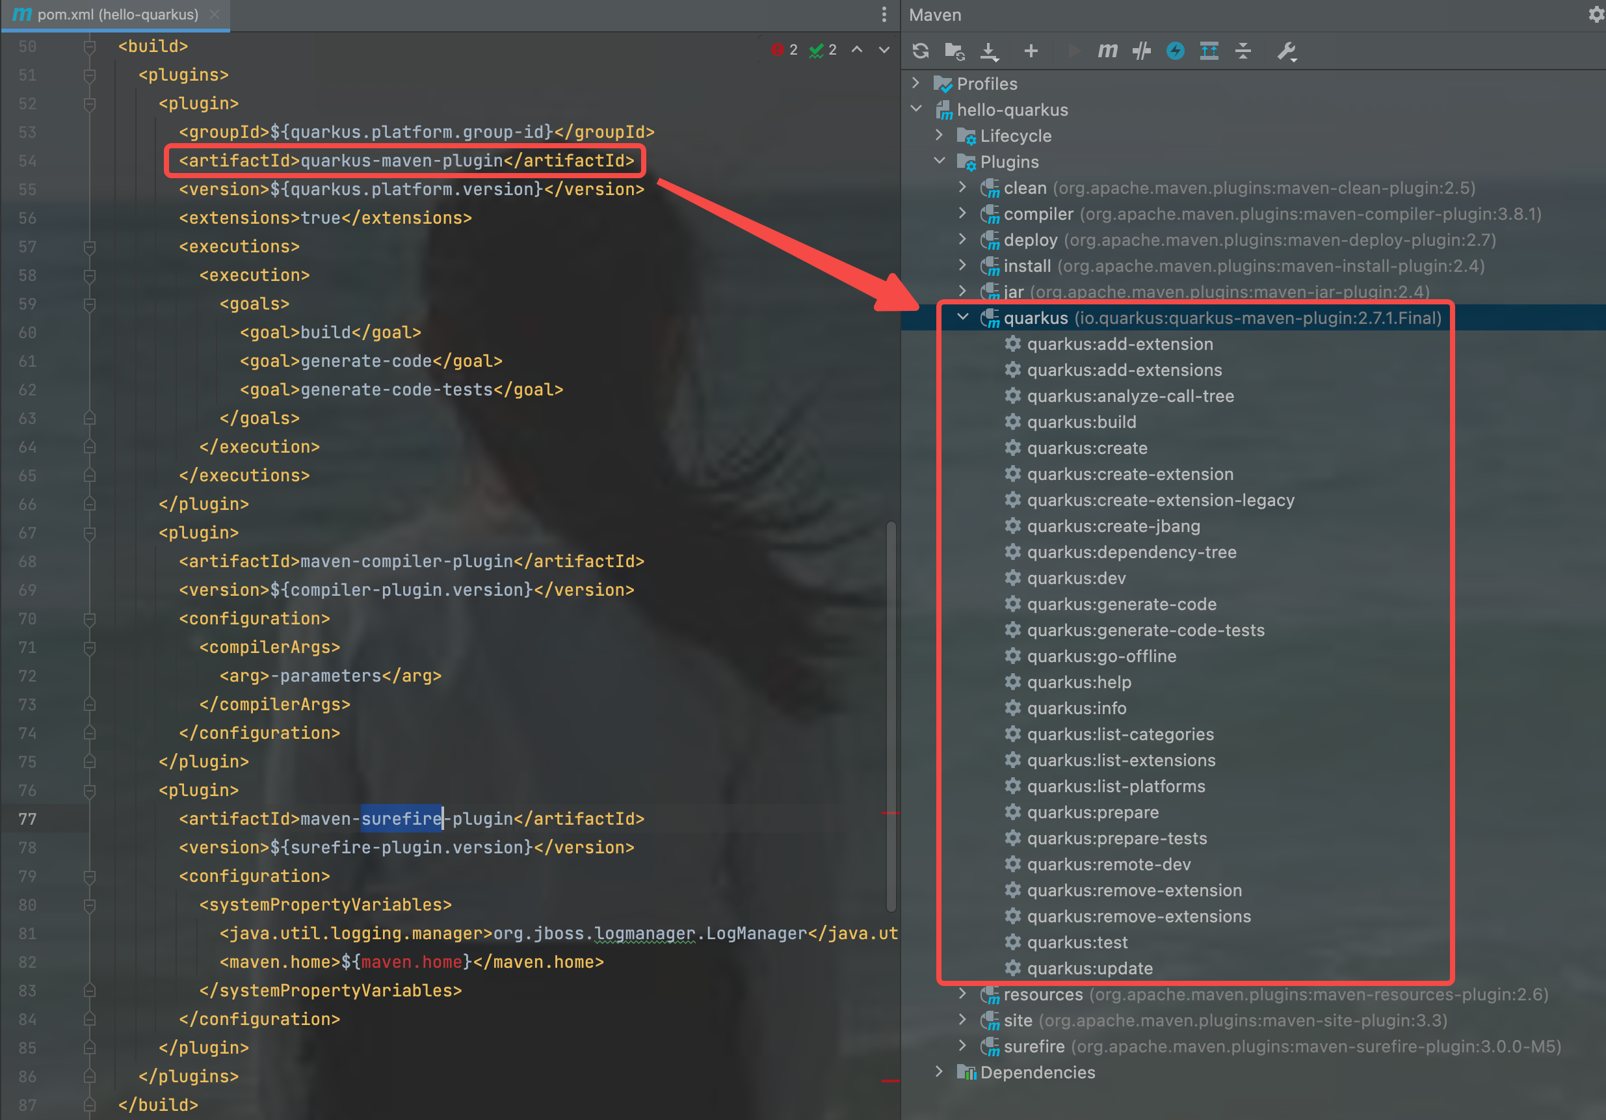The width and height of the screenshot is (1606, 1120).
Task: Click line number 77 in gutter
Action: (27, 818)
